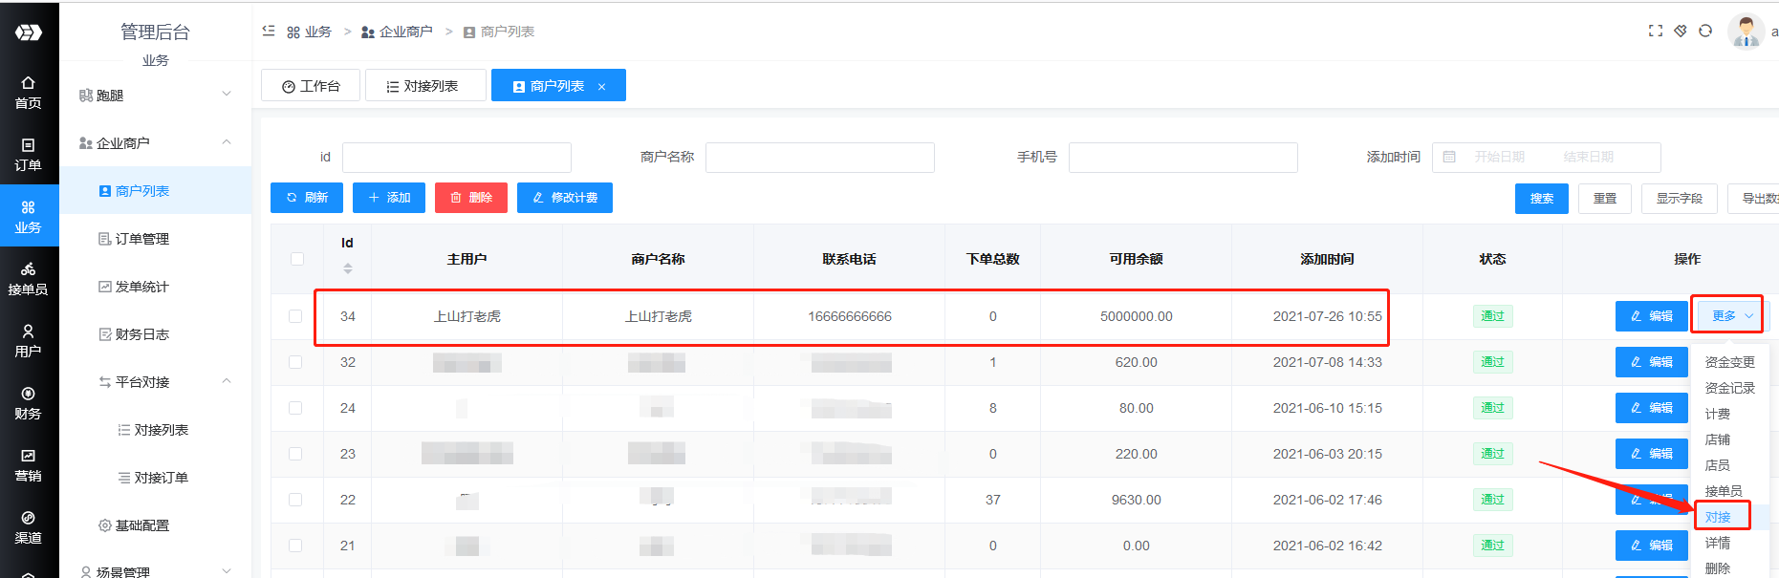
Task: Close the 商户列表 tab
Action: tap(601, 87)
